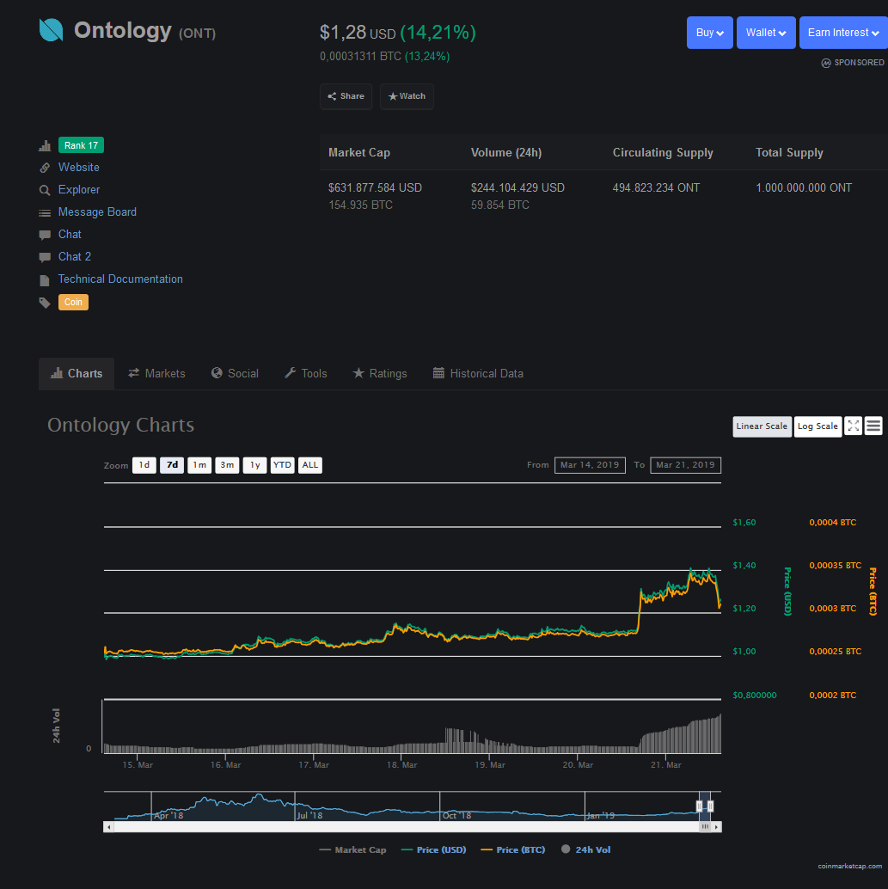The image size is (888, 889).
Task: Toggle 24h Vol series in legend
Action: coord(585,849)
